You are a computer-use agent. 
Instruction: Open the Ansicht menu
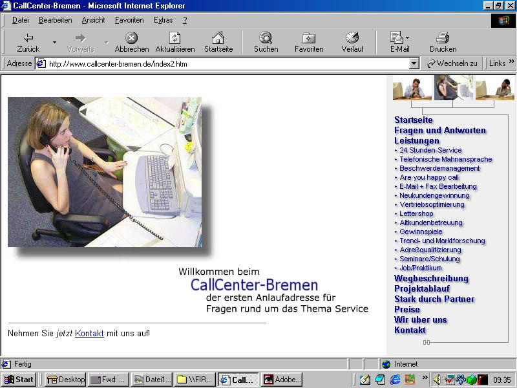coord(93,20)
